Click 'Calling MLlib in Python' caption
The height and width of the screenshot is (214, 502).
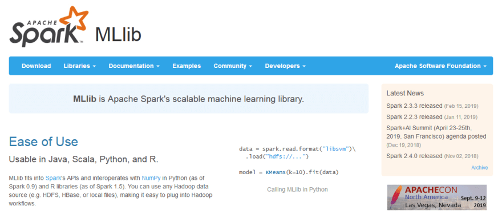click(297, 189)
